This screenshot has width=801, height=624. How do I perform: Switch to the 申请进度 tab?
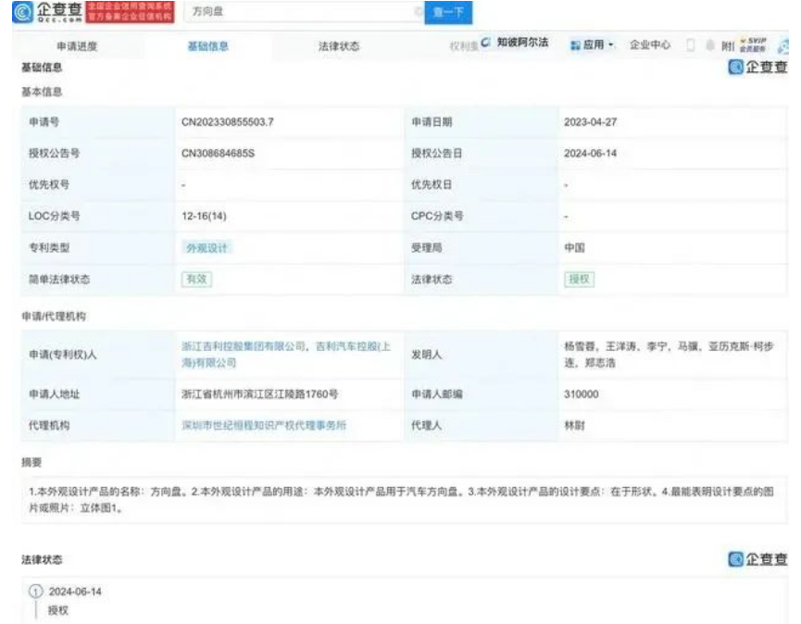(77, 46)
